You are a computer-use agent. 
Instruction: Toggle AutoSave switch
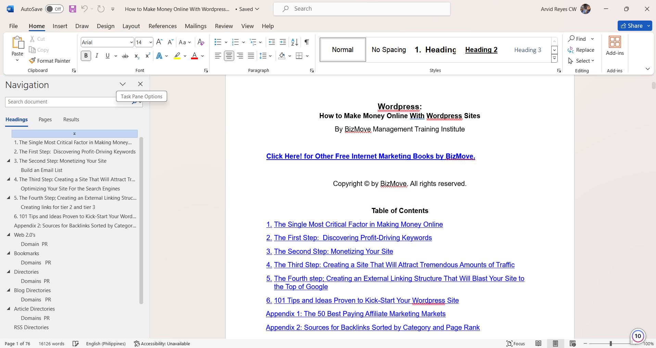(54, 9)
